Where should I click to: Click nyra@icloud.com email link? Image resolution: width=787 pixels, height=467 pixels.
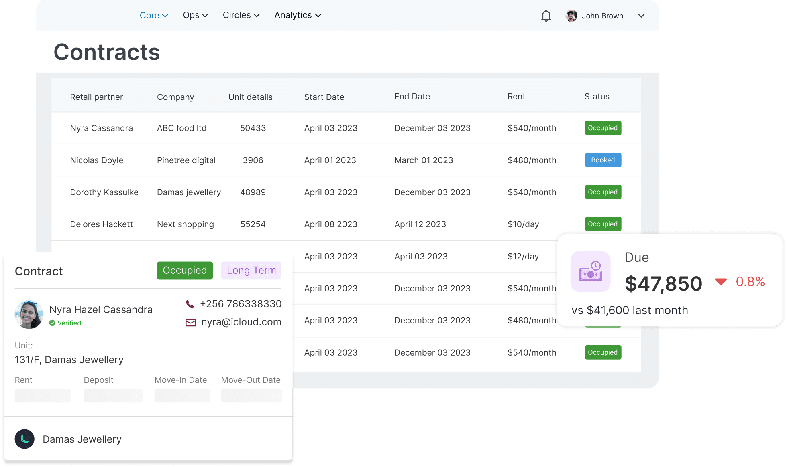coord(241,322)
